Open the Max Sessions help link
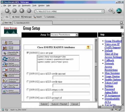Viewport: 125px width, 112px height. [112, 73]
